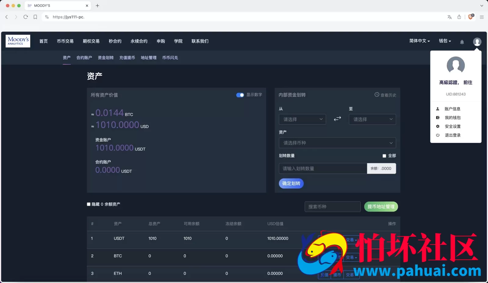Click the tab list chevron at top right

pos(482,5)
